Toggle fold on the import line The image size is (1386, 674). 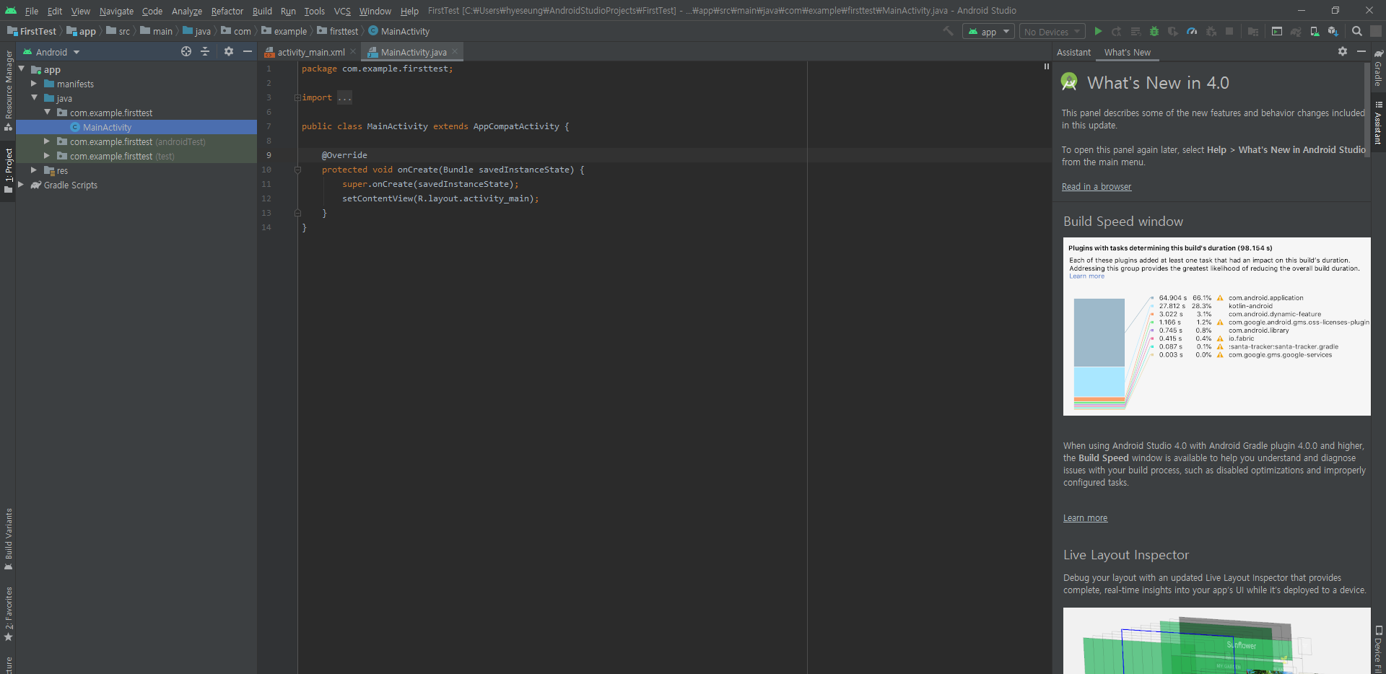click(297, 97)
